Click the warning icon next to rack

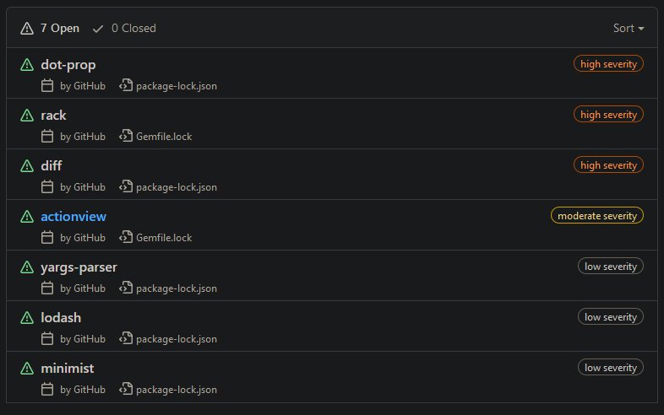click(27, 116)
